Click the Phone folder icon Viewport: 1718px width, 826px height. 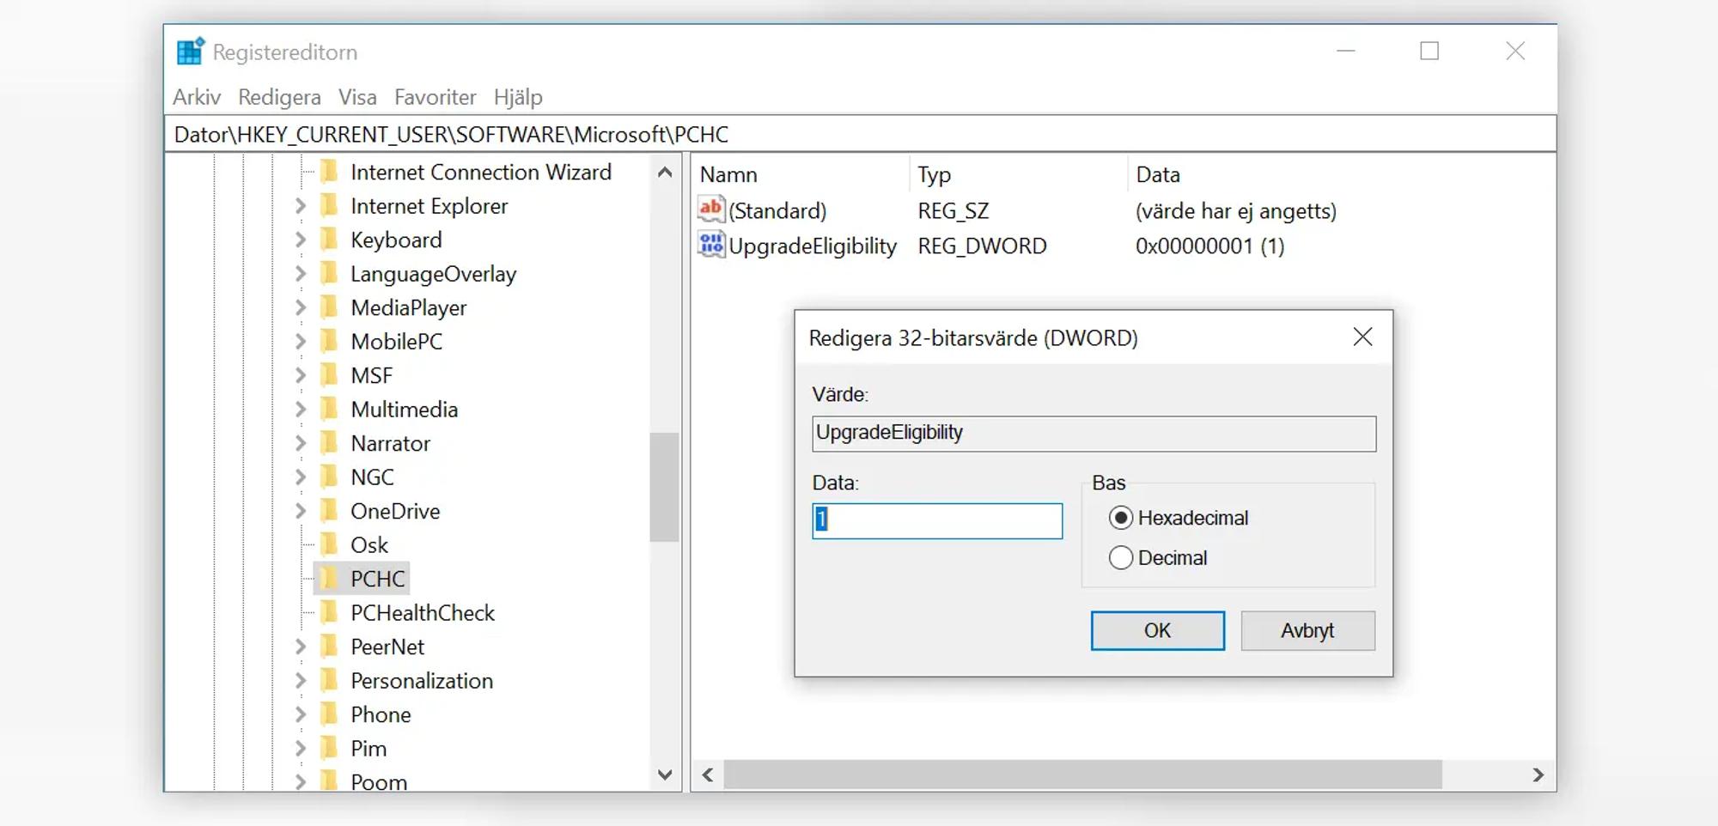329,714
